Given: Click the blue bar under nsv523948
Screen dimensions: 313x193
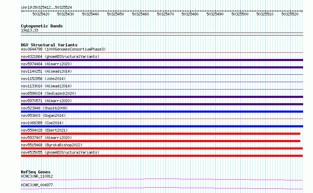Looking at the screenshot, I should coord(162,112).
